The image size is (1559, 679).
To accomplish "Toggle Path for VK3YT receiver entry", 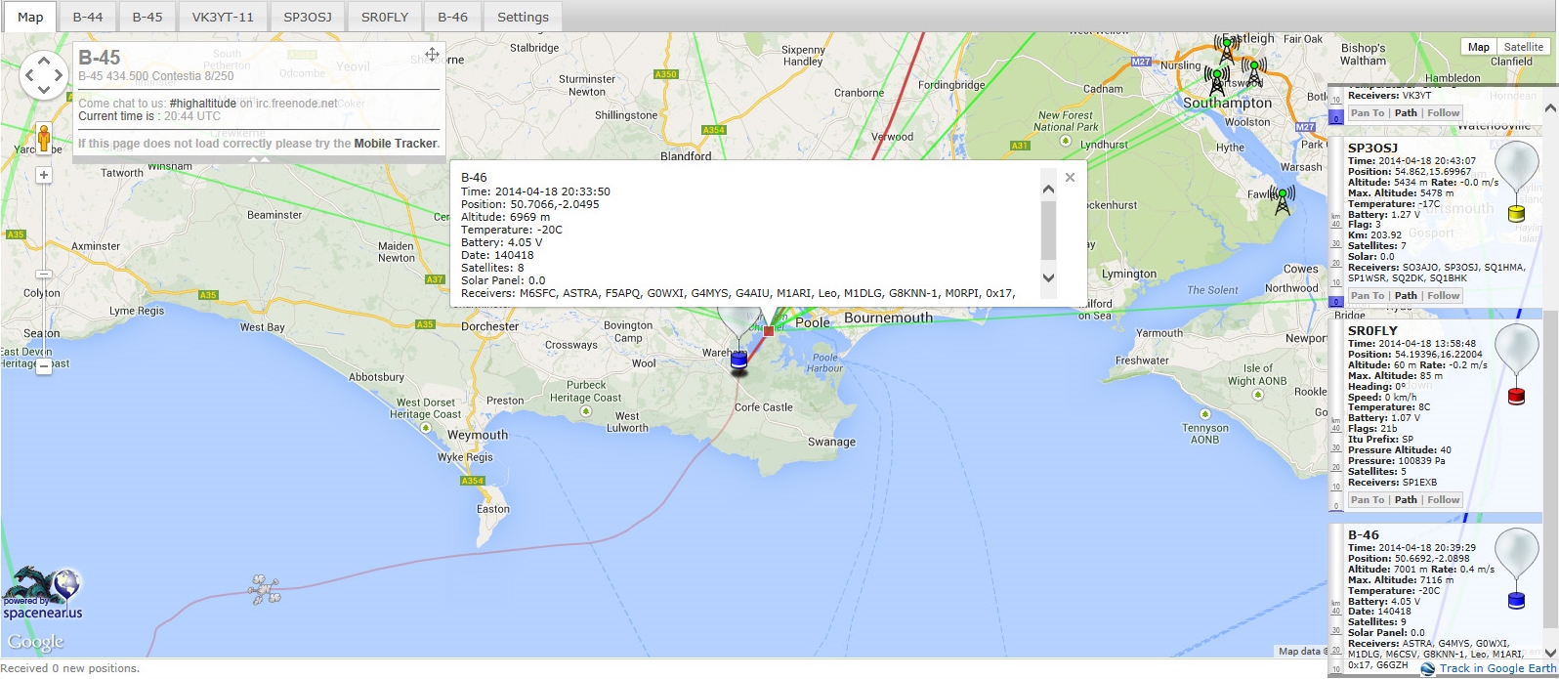I will pyautogui.click(x=1406, y=113).
